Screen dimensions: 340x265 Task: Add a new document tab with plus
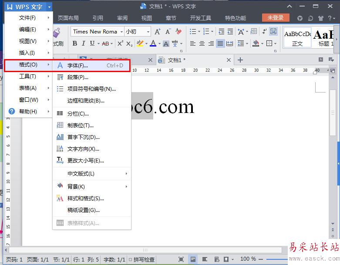point(240,60)
